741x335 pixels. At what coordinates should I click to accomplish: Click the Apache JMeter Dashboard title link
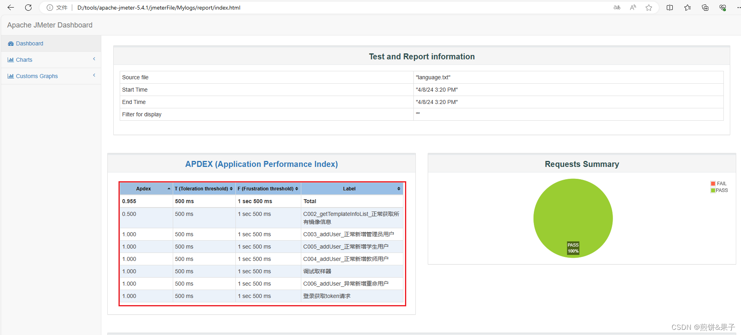[x=50, y=25]
